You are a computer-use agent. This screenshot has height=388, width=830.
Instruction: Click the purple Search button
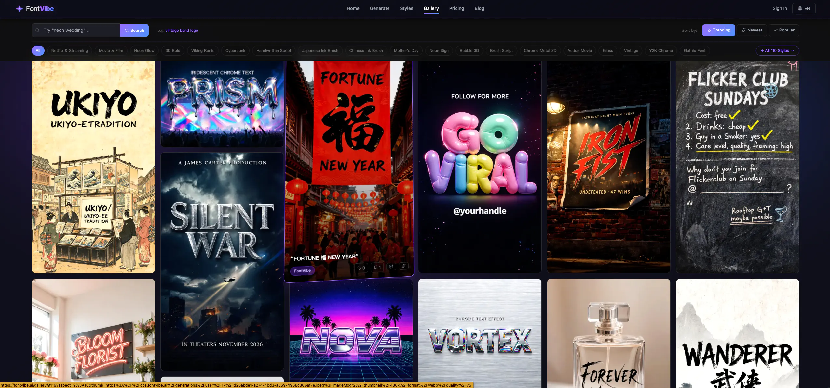(134, 30)
